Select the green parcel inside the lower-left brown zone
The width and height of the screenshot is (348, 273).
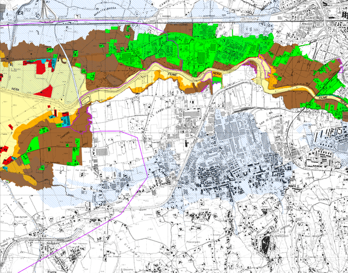tap(33, 145)
